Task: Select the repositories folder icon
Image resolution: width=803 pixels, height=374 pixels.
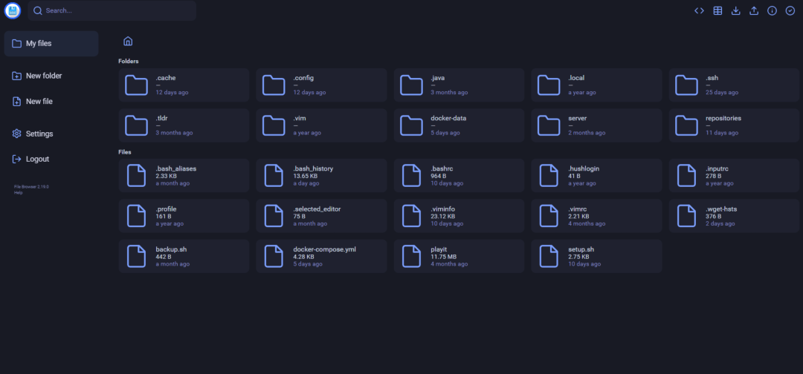Action: pyautogui.click(x=686, y=125)
